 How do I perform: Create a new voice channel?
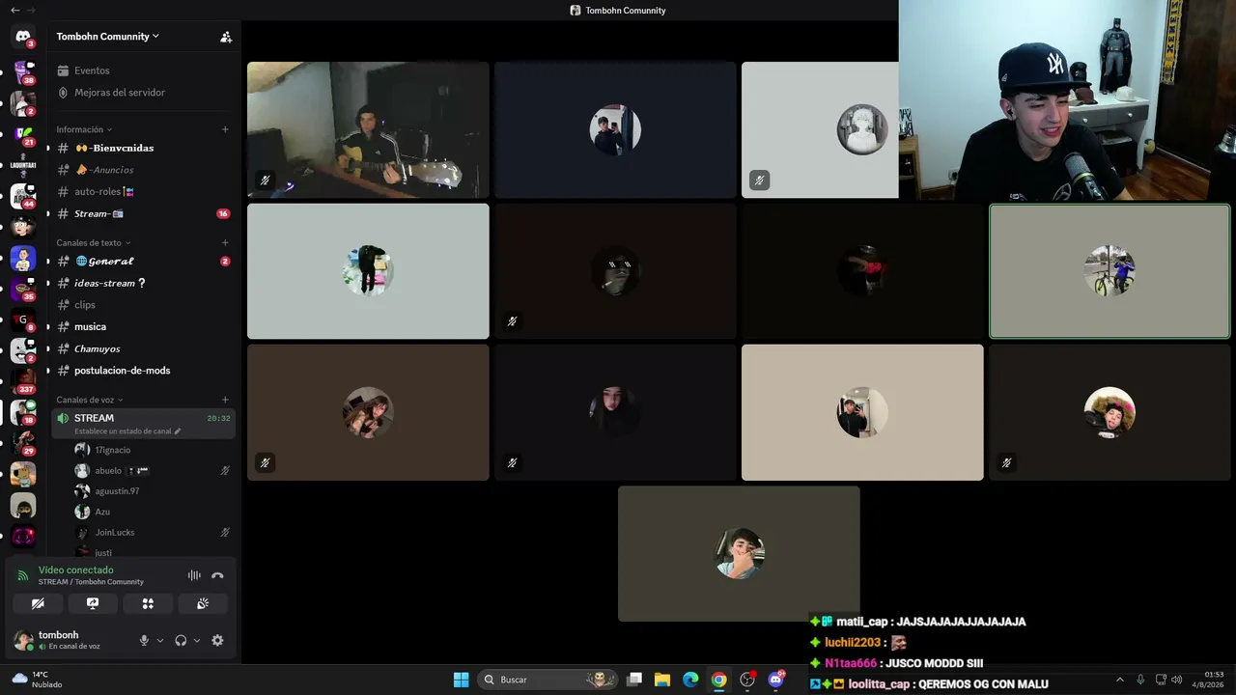click(225, 400)
